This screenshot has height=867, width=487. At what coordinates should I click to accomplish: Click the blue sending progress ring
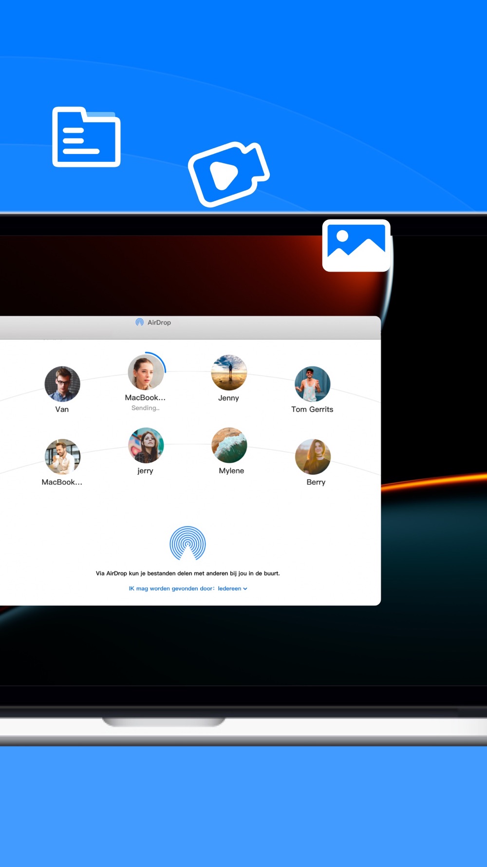(x=157, y=362)
